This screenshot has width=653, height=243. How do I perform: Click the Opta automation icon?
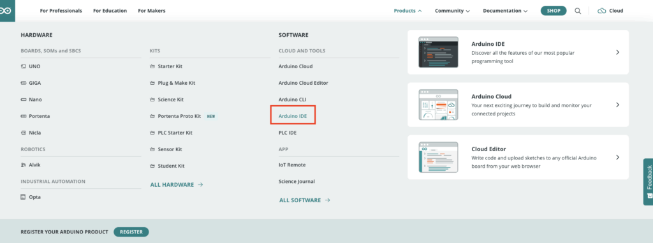tap(24, 197)
